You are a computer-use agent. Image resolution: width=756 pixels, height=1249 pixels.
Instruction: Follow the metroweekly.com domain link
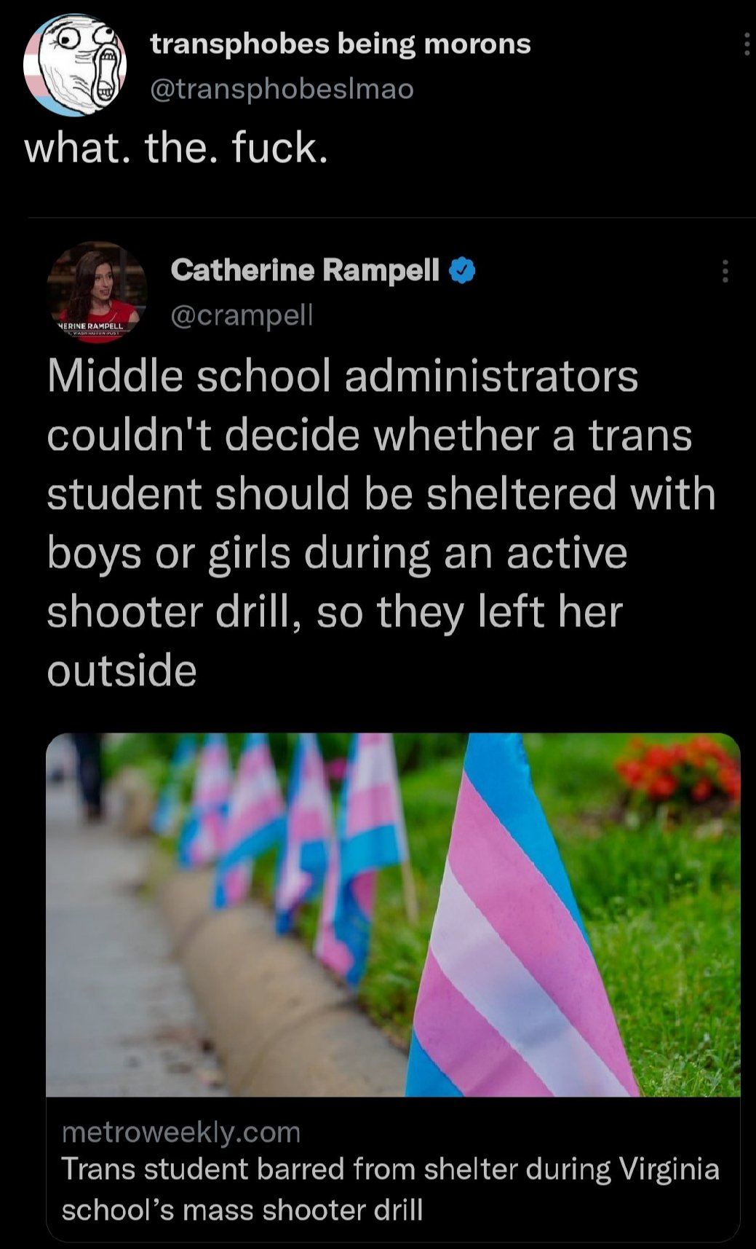click(181, 1132)
